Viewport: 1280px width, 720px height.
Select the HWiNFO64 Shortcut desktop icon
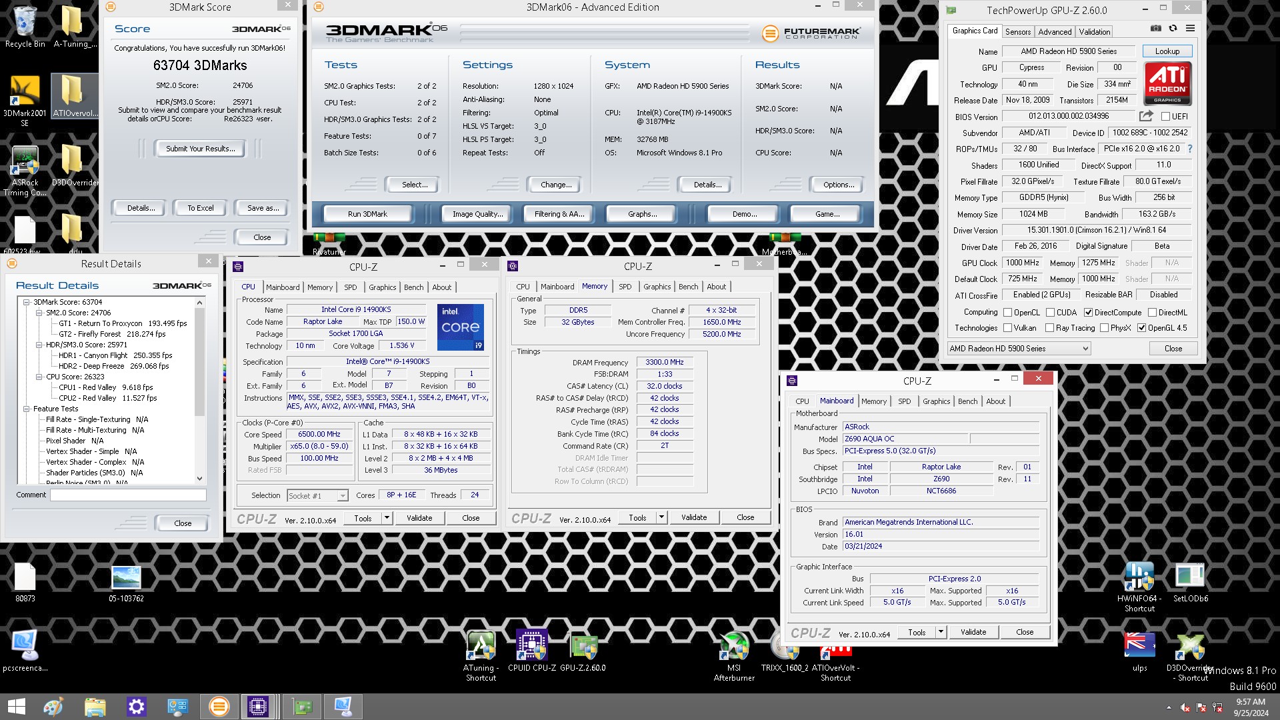1139,587
